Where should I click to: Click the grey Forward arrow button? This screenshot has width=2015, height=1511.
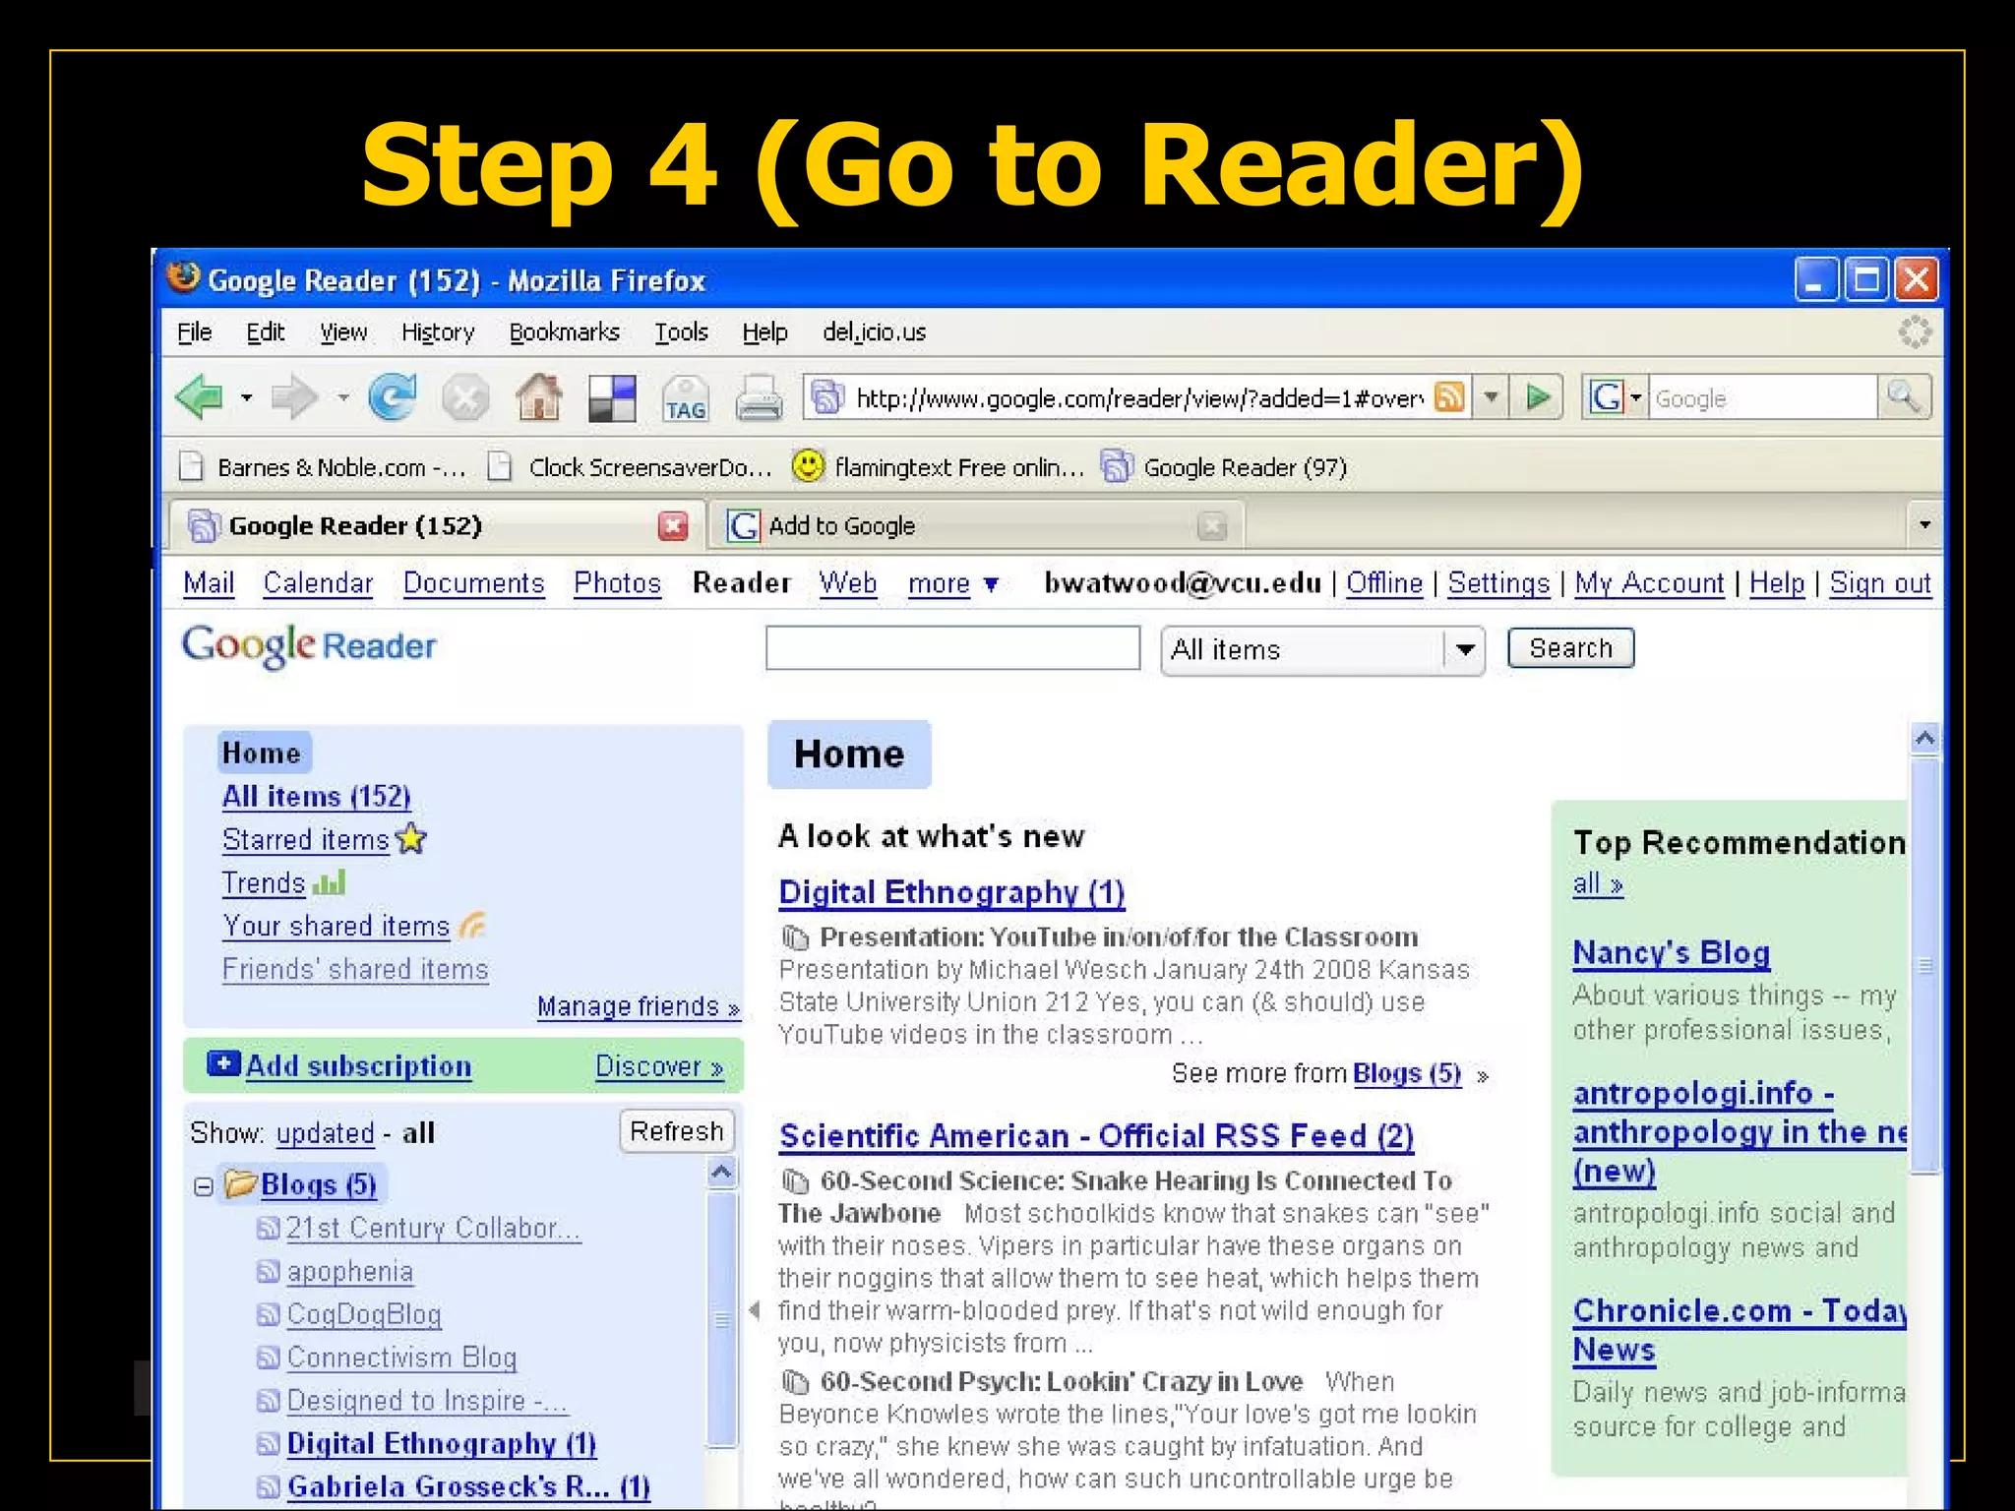point(293,397)
